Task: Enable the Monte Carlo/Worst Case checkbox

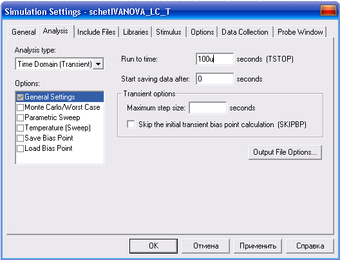Action: tap(20, 107)
